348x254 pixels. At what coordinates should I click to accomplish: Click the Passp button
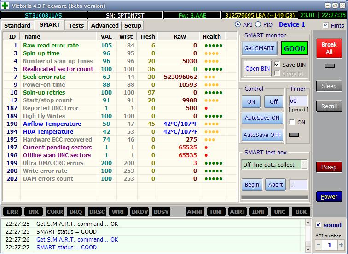tap(329, 167)
